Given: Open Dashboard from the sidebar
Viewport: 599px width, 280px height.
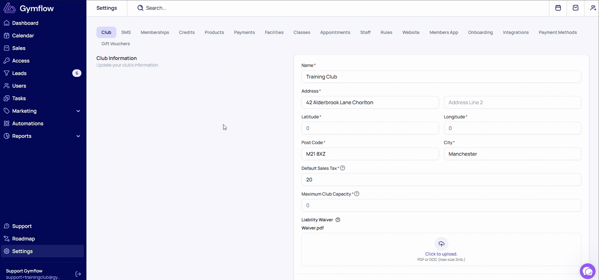Looking at the screenshot, I should click(x=25, y=23).
